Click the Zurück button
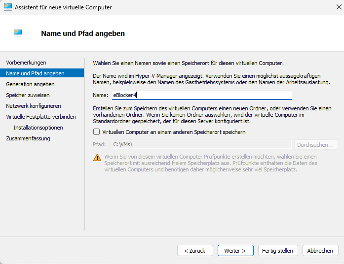The height and width of the screenshot is (264, 344). (195, 251)
